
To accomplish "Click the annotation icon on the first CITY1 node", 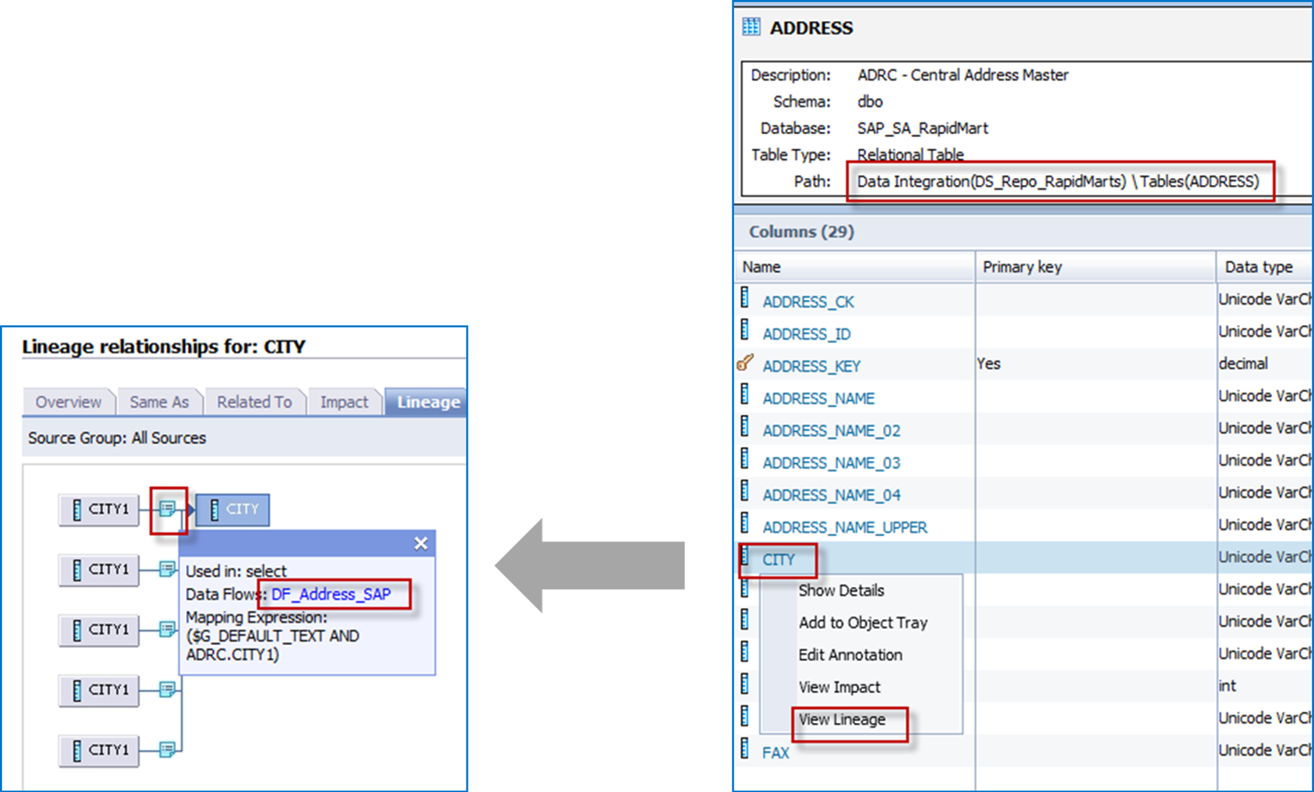I will 168,509.
